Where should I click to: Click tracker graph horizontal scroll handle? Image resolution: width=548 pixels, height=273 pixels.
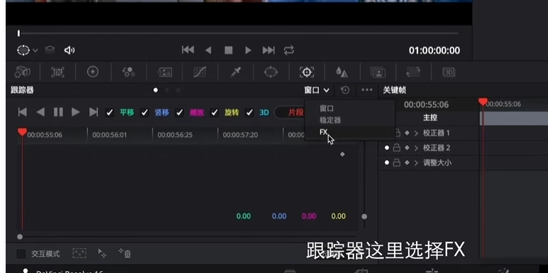tap(20, 237)
